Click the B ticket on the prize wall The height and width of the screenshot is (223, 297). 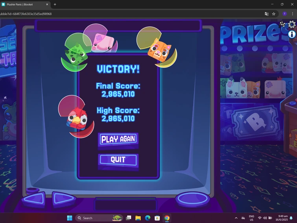coord(255,122)
